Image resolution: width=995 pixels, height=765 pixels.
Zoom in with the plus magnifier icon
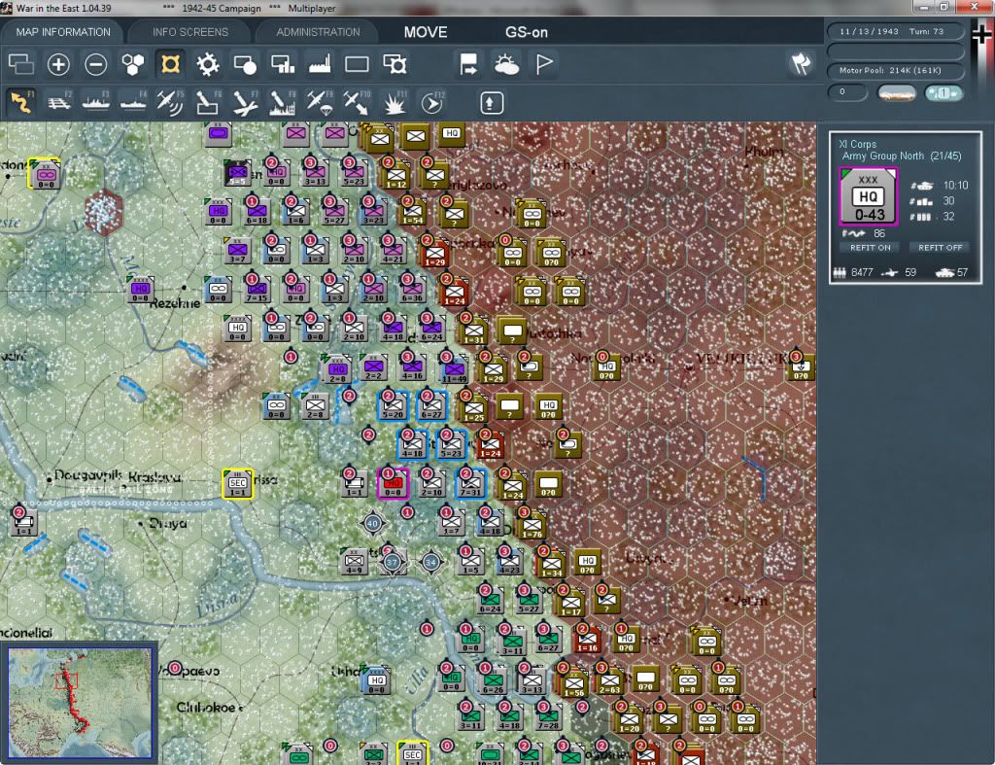(58, 64)
